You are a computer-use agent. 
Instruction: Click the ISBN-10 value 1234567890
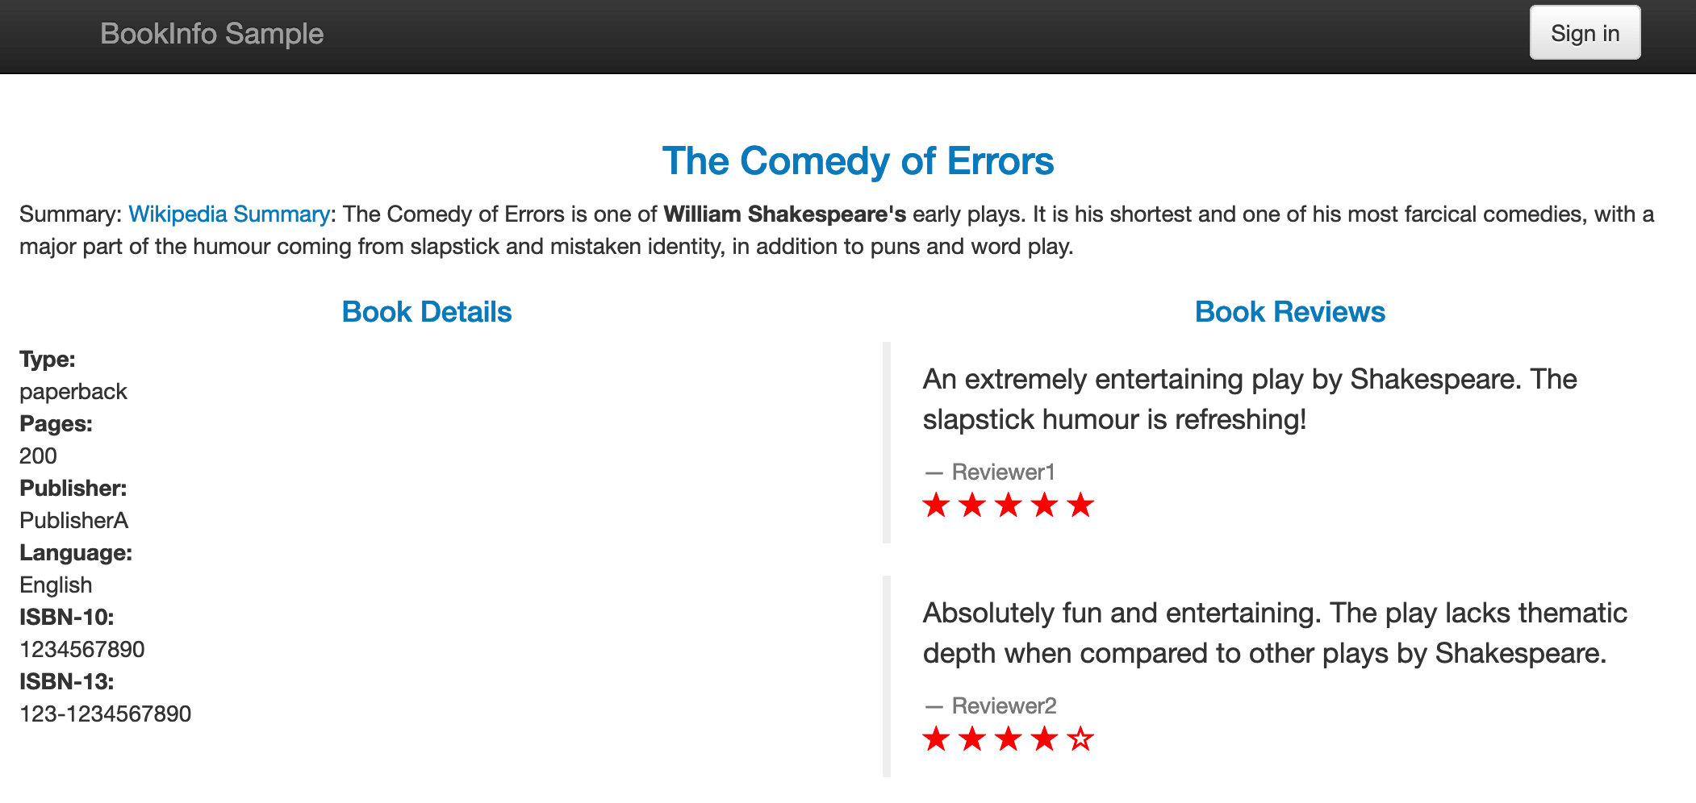coord(82,650)
